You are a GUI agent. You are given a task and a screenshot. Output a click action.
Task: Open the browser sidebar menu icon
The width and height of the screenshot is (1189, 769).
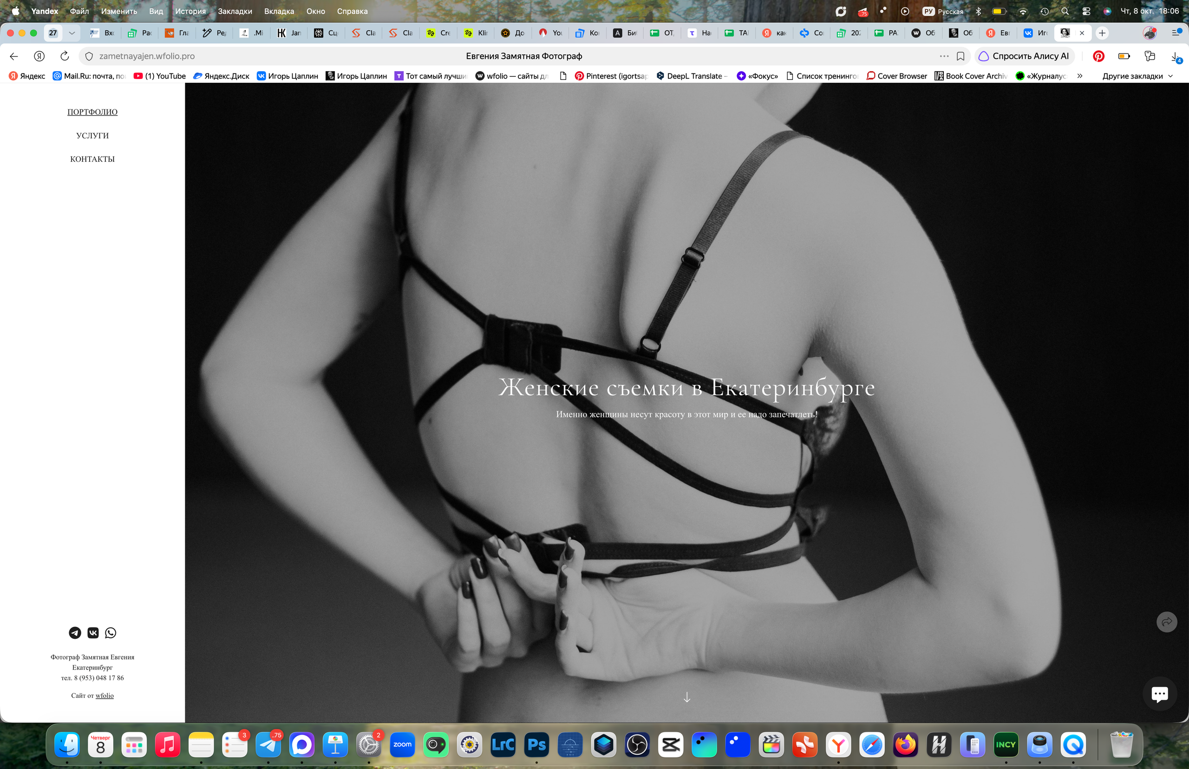pos(1176,33)
